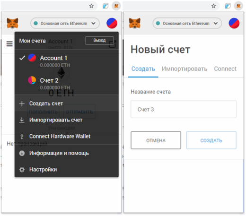The height and width of the screenshot is (216, 246).
Task: Click the Нет транзакций text
Action: click(27, 144)
